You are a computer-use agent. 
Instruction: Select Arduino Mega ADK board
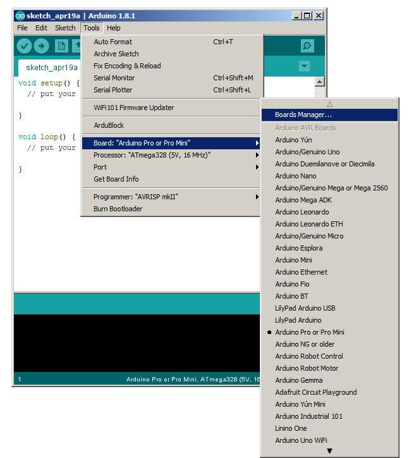[329, 200]
